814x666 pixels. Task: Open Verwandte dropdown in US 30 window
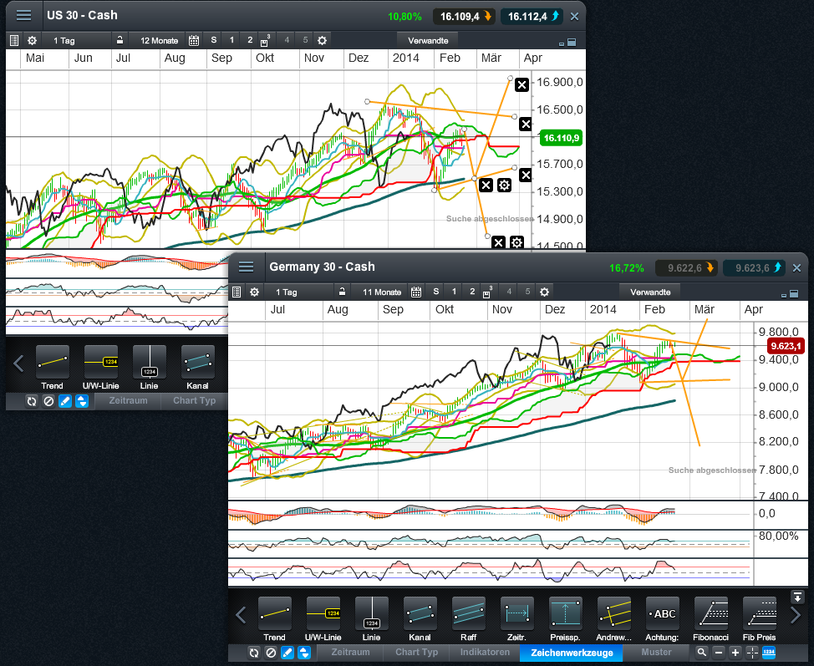[428, 40]
